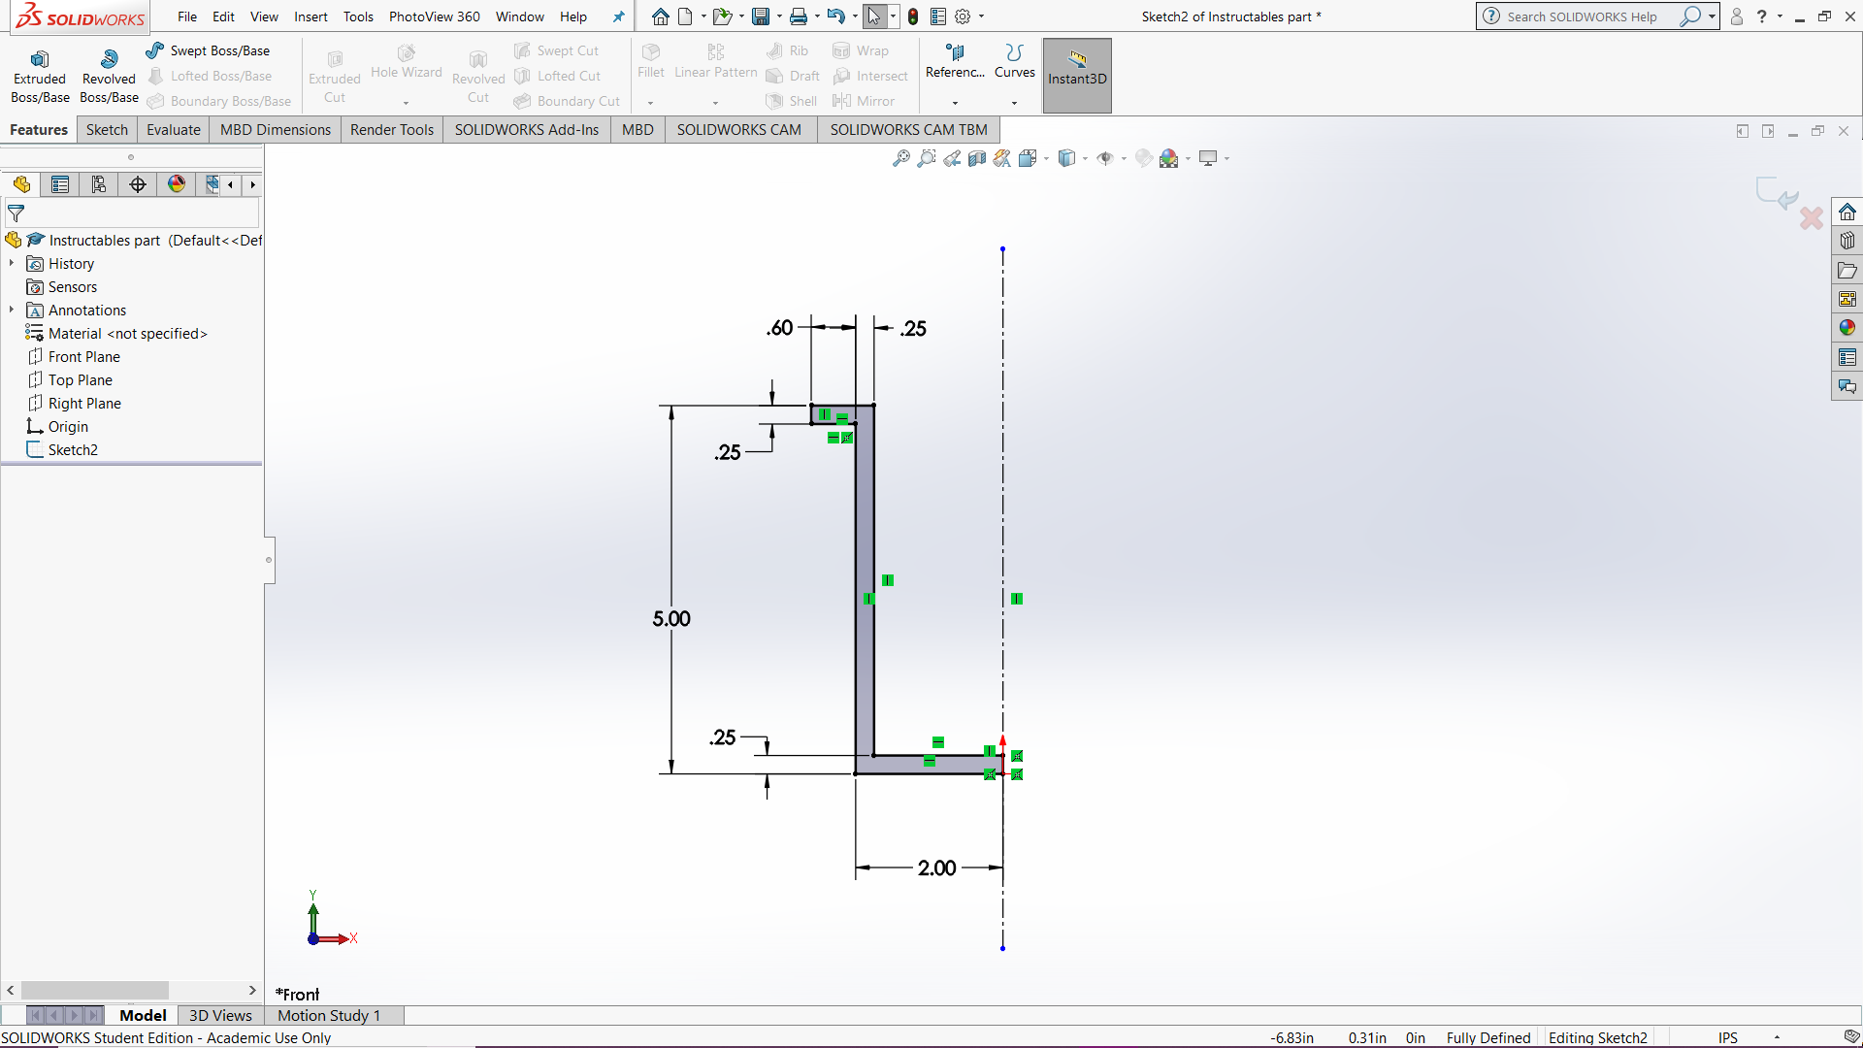Image resolution: width=1863 pixels, height=1048 pixels.
Task: Toggle the Hide/Show Items eye icon
Action: (x=1106, y=158)
